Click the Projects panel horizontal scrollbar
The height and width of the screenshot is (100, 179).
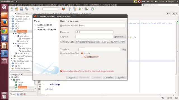click(20, 71)
